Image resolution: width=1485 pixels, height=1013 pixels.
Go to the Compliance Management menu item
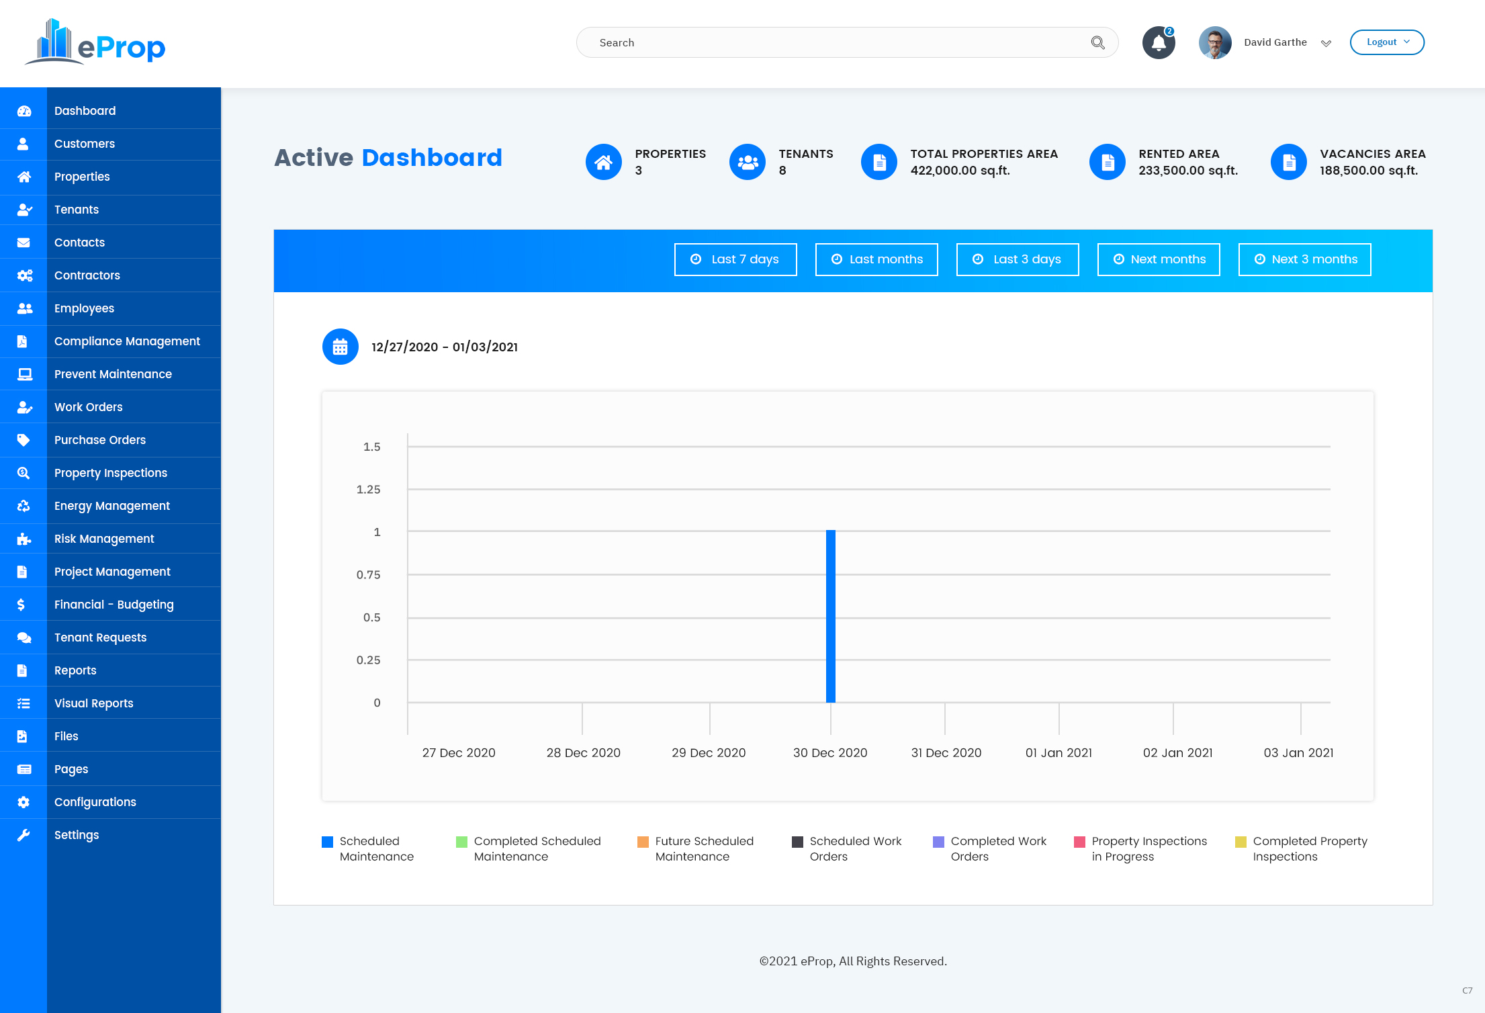127,341
